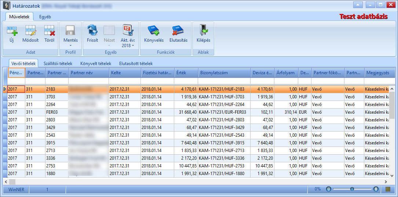Click the Új new record icon
The width and height of the screenshot is (398, 197).
pyautogui.click(x=12, y=30)
